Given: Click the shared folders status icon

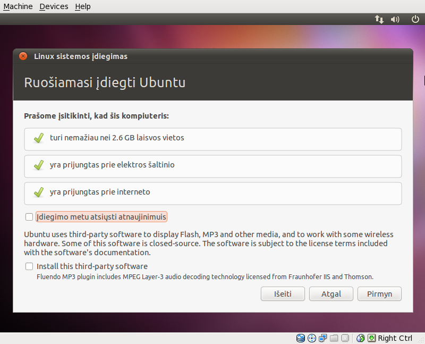Looking at the screenshot, I should pos(334,338).
